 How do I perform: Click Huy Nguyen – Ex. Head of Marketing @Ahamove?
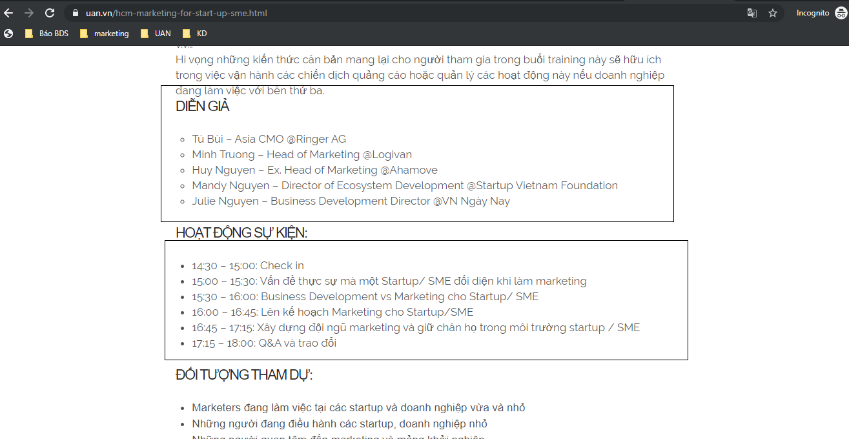[314, 170]
